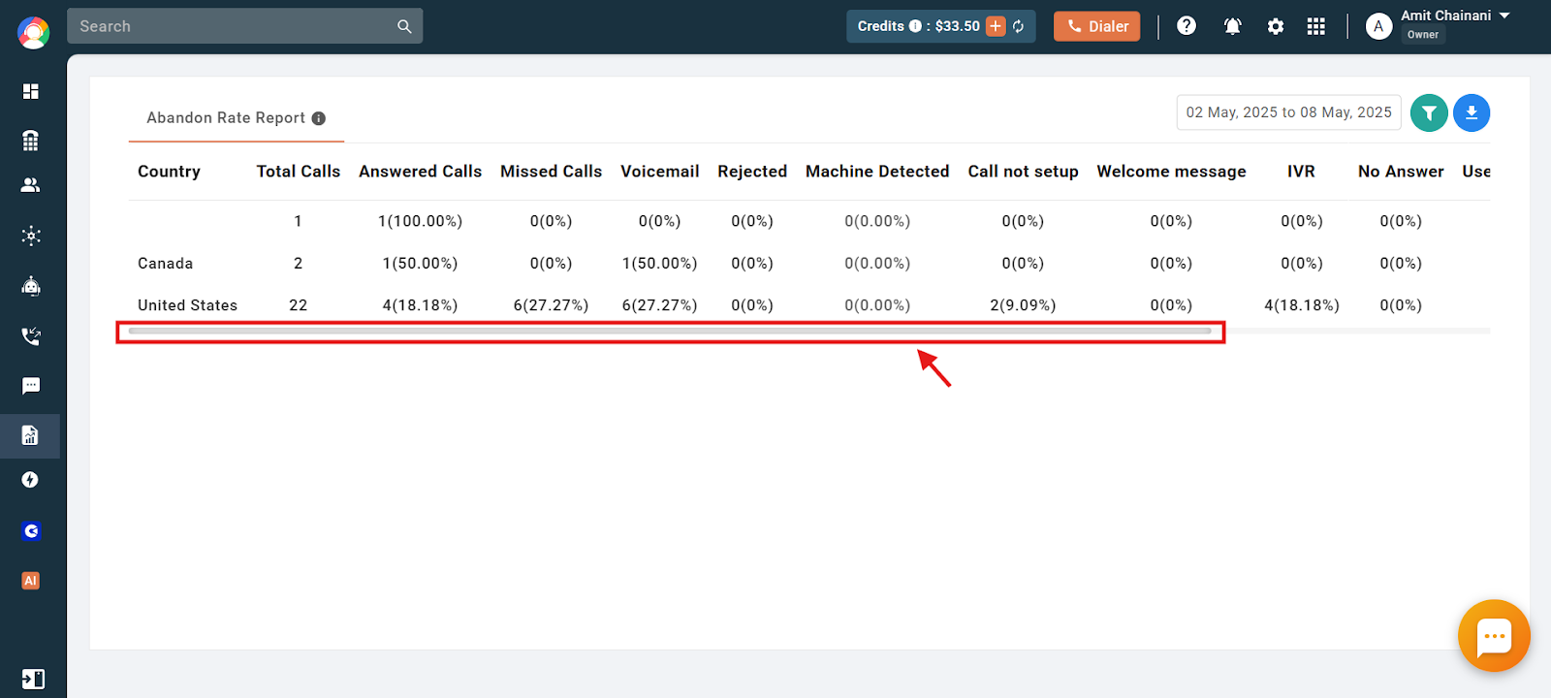Open the blue C sidebar icon
This screenshot has height=698, width=1551.
coord(31,531)
